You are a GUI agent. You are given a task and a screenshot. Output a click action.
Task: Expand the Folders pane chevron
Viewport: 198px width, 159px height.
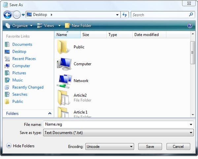(x=50, y=113)
